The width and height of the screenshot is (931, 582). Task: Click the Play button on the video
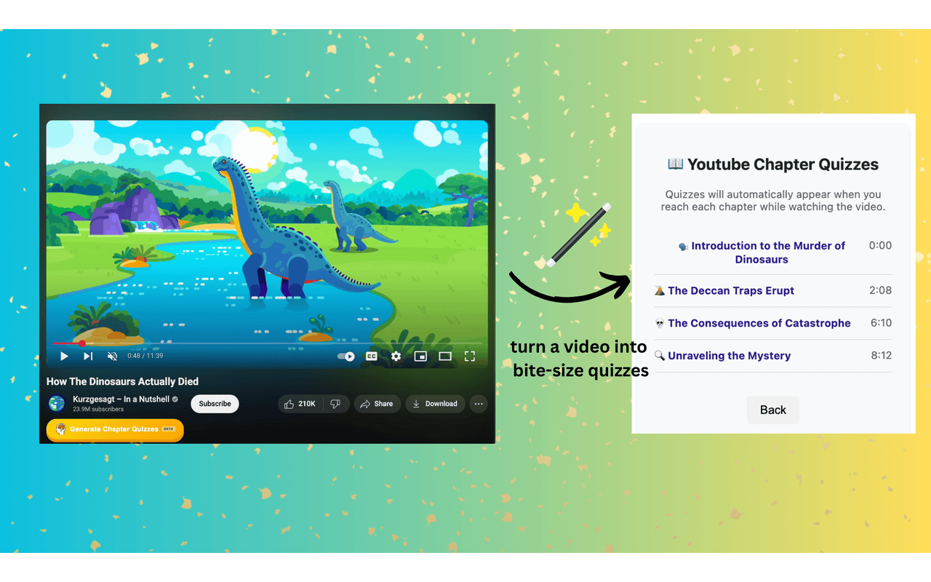click(x=64, y=356)
